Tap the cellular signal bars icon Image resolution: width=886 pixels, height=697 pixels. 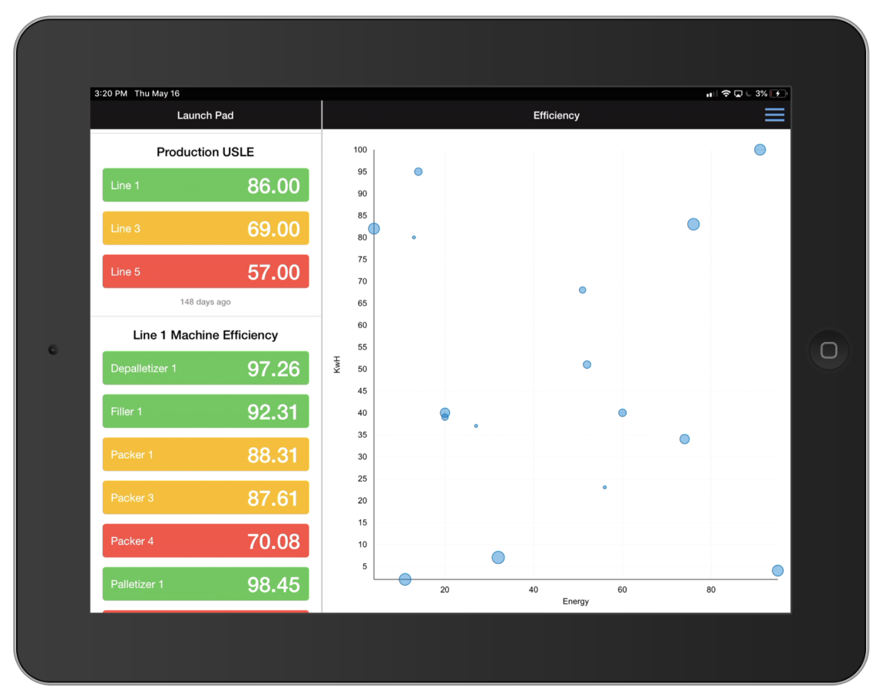point(712,94)
